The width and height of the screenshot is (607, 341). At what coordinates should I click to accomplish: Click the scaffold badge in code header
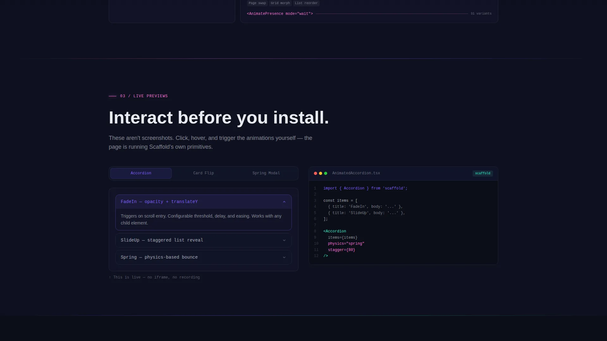[x=483, y=173]
